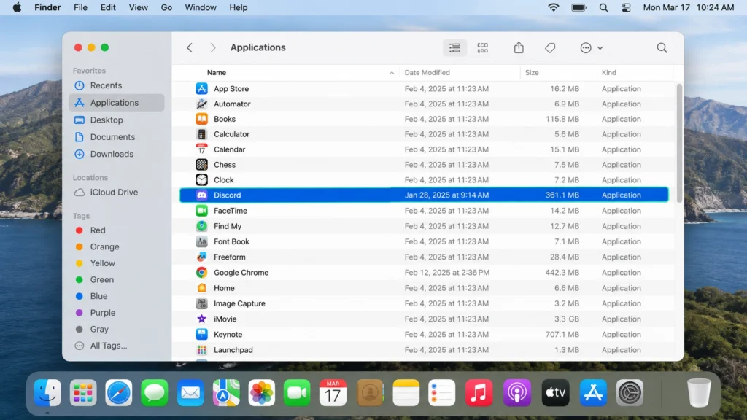Viewport: 747px width, 420px height.
Task: Open System Settings gear in Dock
Action: [630, 393]
